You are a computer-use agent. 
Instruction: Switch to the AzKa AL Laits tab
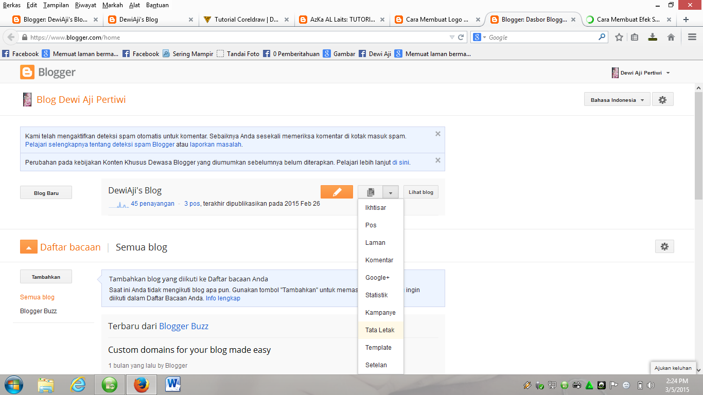click(x=342, y=20)
